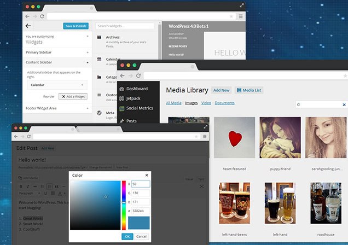Click Save & Publish in the customizer

[76, 26]
